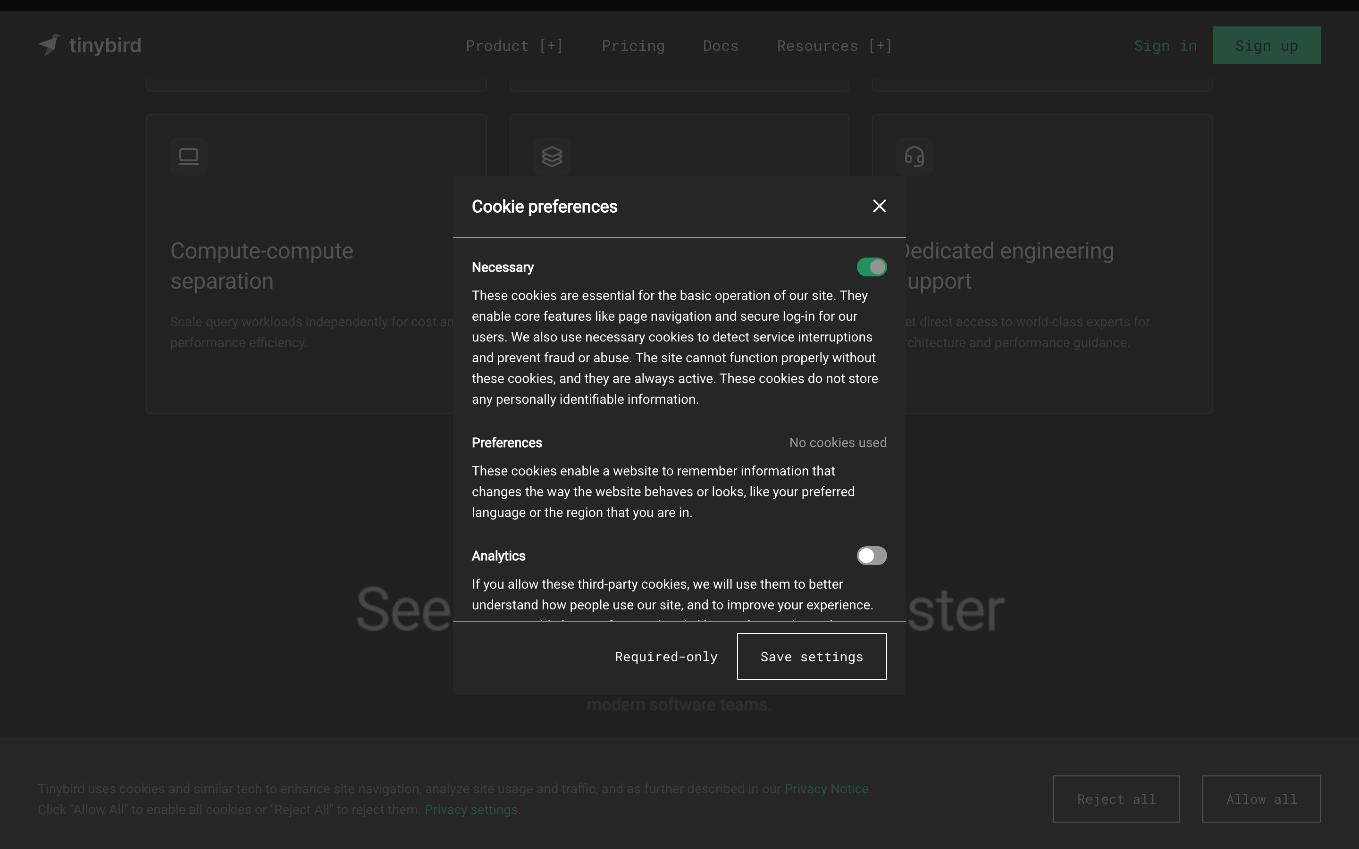The image size is (1359, 849).
Task: Click Reject all in cookie banner
Action: coord(1116,799)
